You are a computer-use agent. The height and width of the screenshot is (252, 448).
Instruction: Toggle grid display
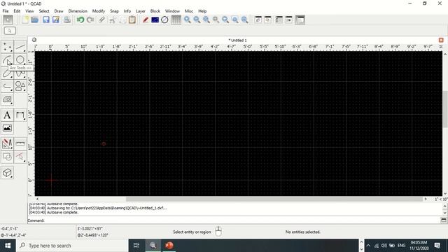[176, 20]
